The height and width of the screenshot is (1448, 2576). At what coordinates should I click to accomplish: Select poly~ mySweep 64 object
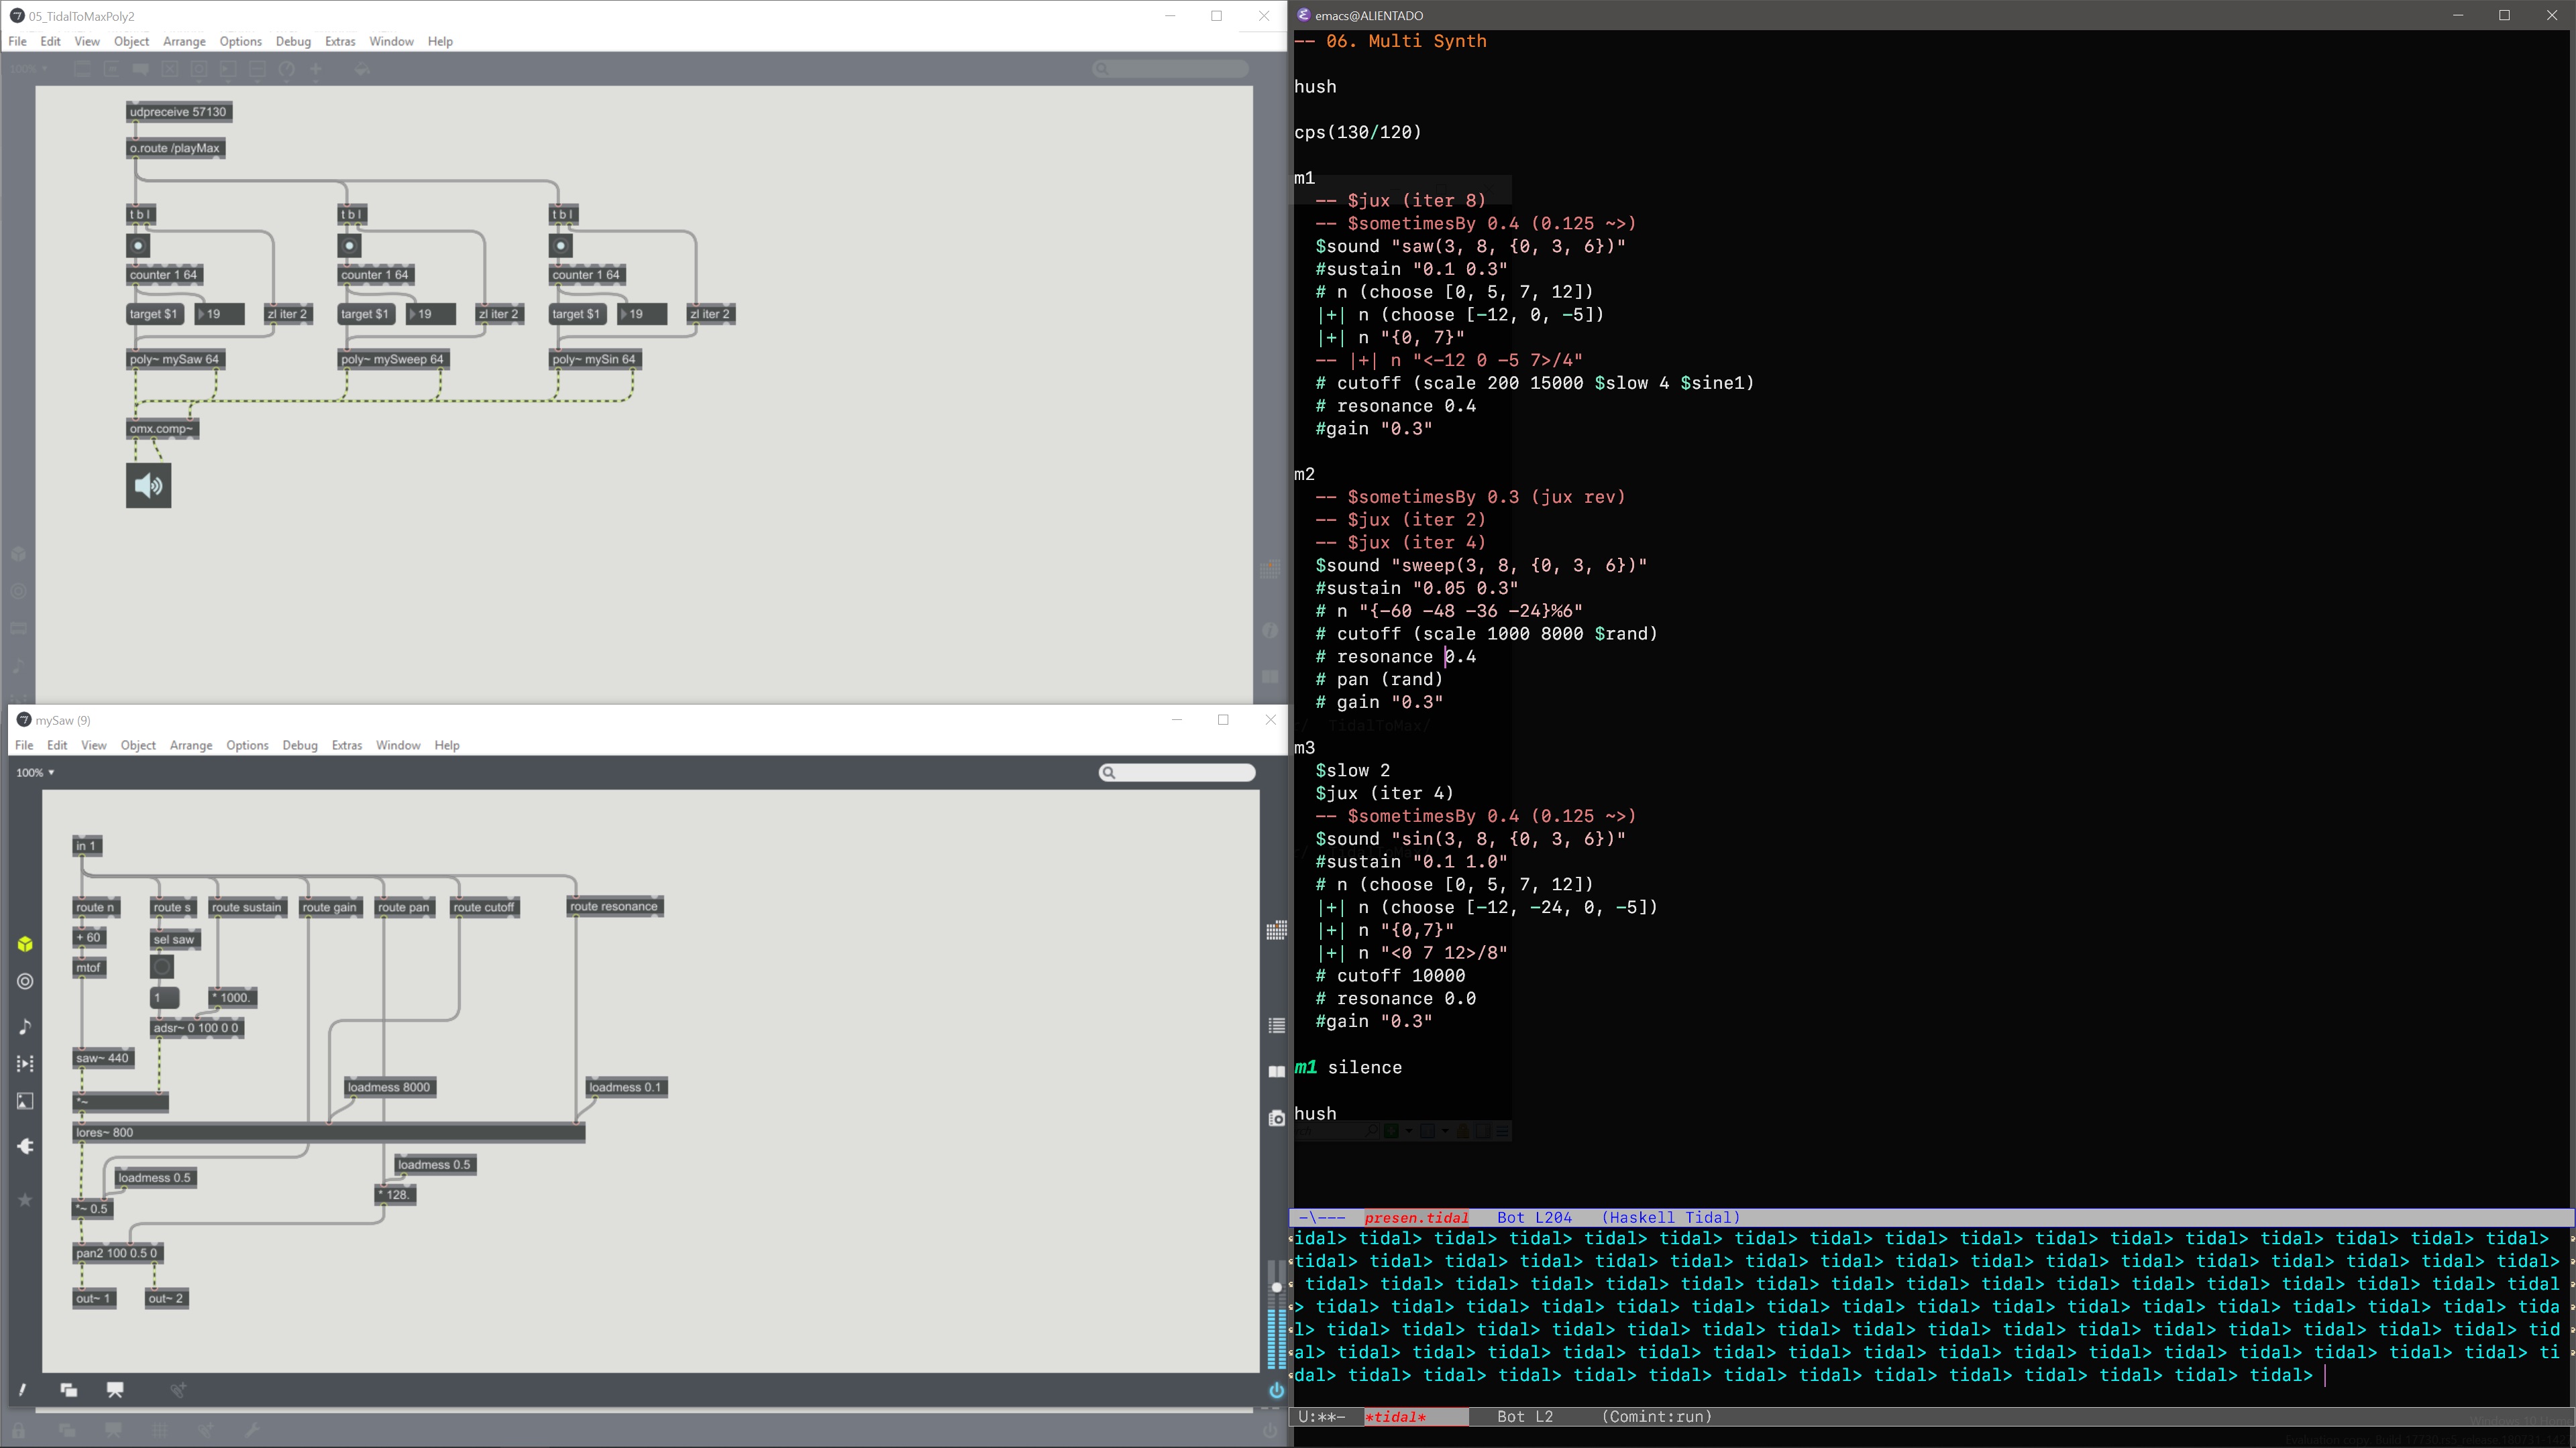coord(392,359)
